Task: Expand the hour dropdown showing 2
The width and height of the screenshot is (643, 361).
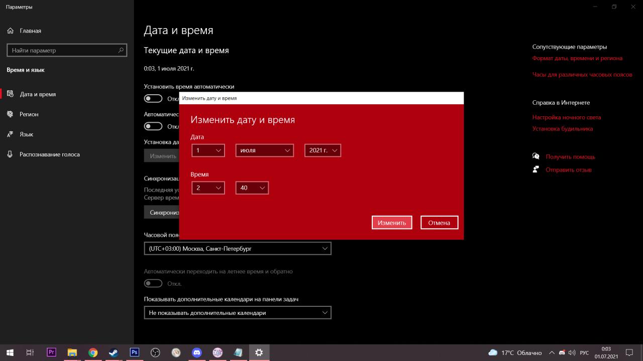Action: 208,188
